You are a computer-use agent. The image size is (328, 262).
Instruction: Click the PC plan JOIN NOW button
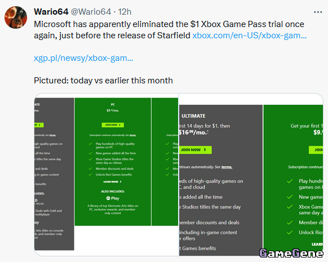(x=113, y=125)
